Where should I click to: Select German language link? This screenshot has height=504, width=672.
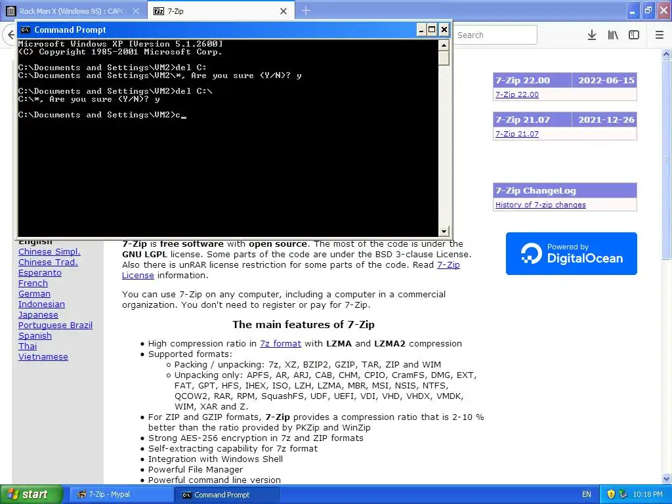(x=34, y=293)
